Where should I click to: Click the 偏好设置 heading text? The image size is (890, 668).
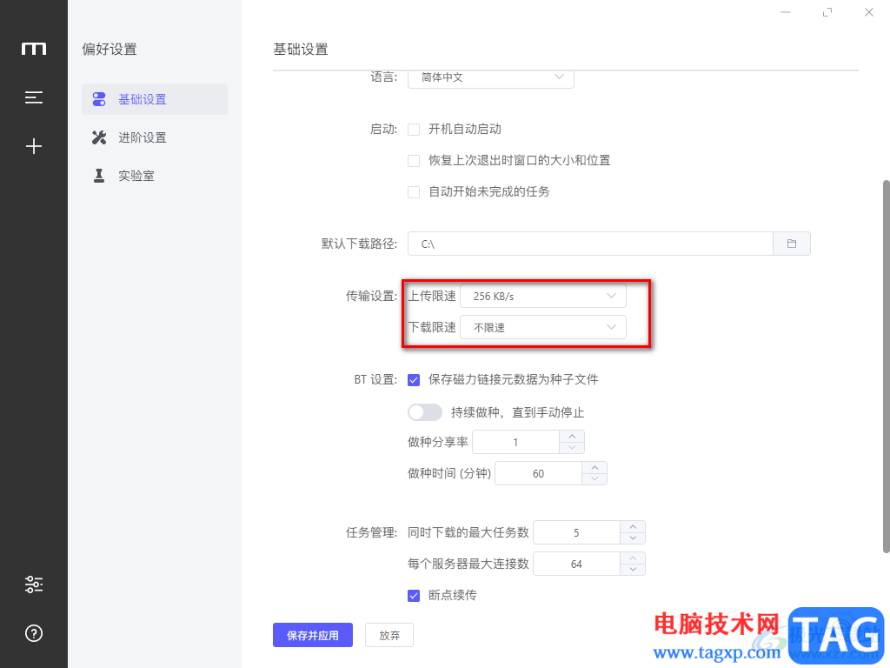click(x=110, y=50)
